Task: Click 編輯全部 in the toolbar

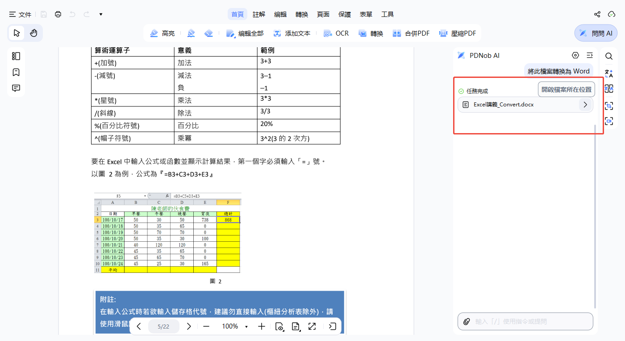Action: [x=245, y=33]
